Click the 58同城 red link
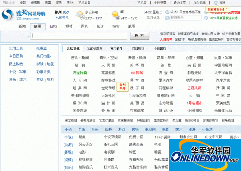Viewport: 241px width, 171px height. coord(137,73)
